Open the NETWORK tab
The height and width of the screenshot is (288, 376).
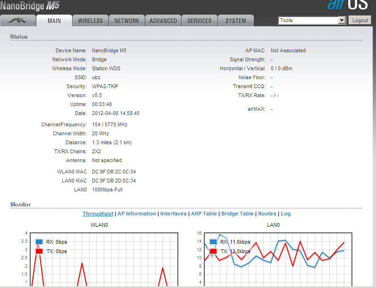pos(127,21)
